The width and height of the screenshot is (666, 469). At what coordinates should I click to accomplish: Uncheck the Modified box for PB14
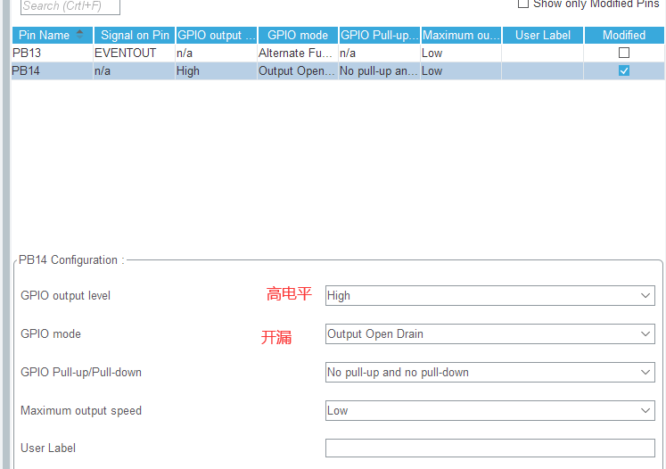(624, 70)
